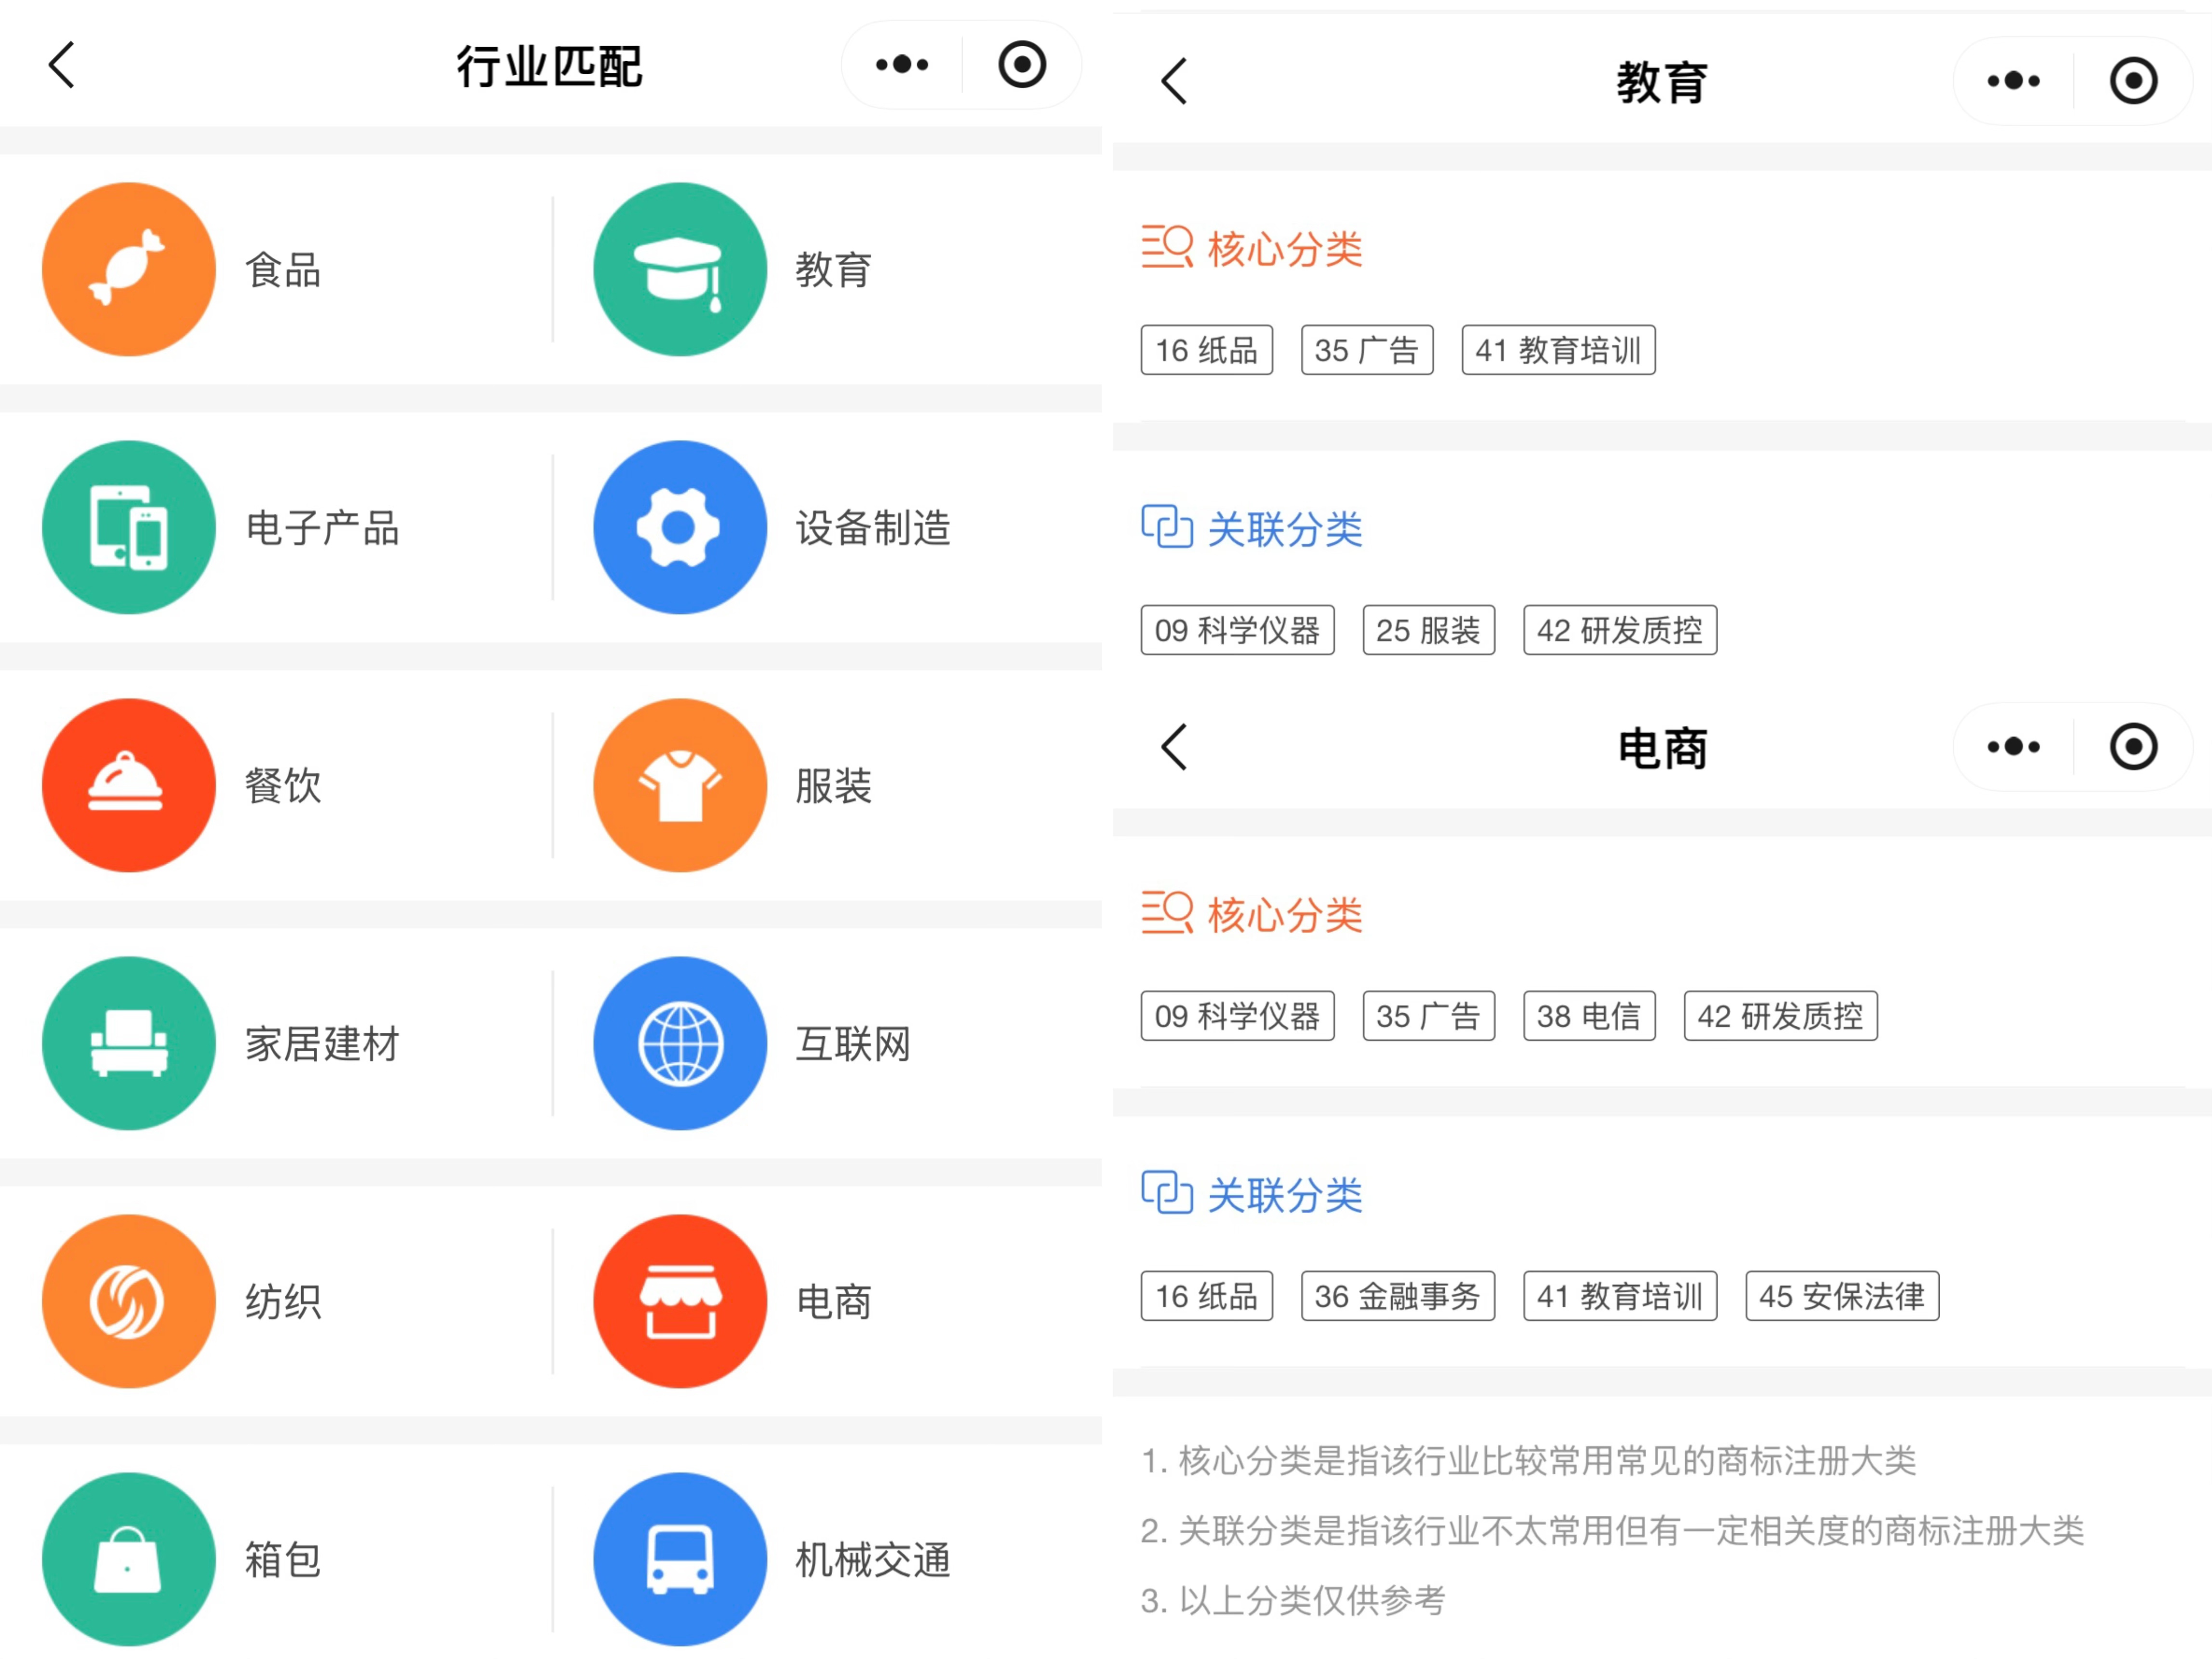This screenshot has width=2212, height=1659.
Task: Click note 2 about 关联分类 definition
Action: [x=1612, y=1531]
